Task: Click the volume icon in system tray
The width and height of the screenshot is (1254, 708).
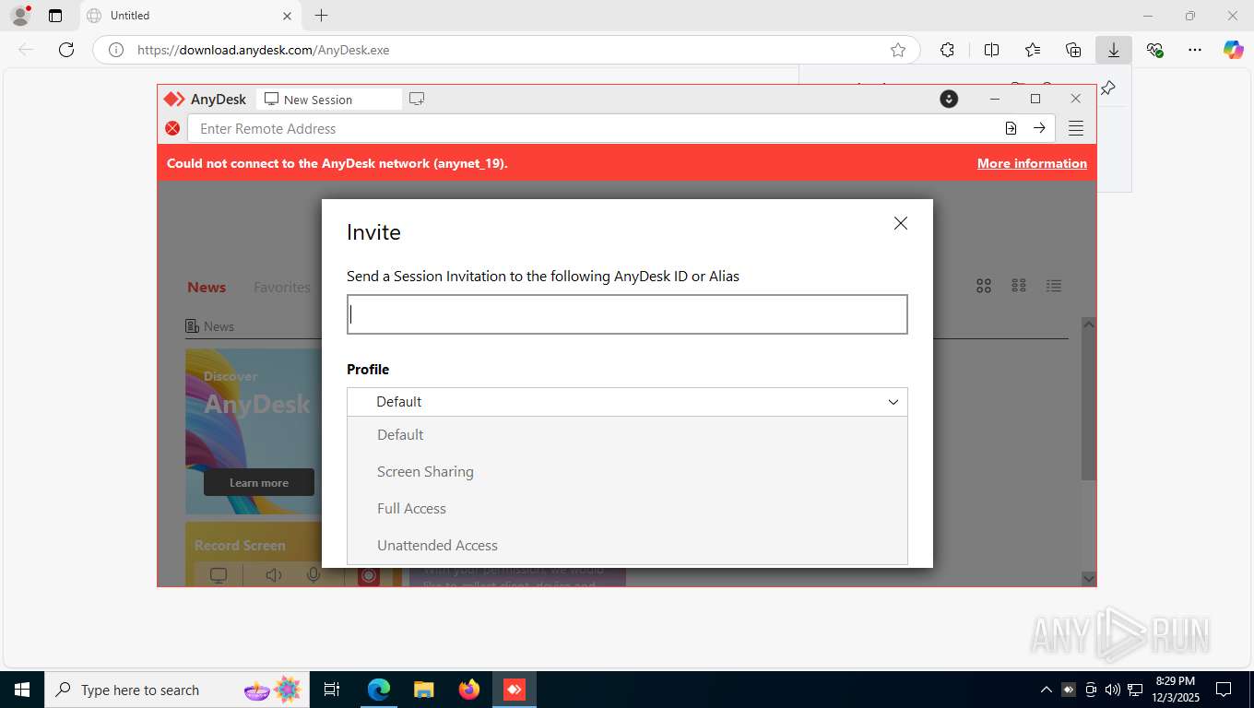Action: [x=1112, y=690]
